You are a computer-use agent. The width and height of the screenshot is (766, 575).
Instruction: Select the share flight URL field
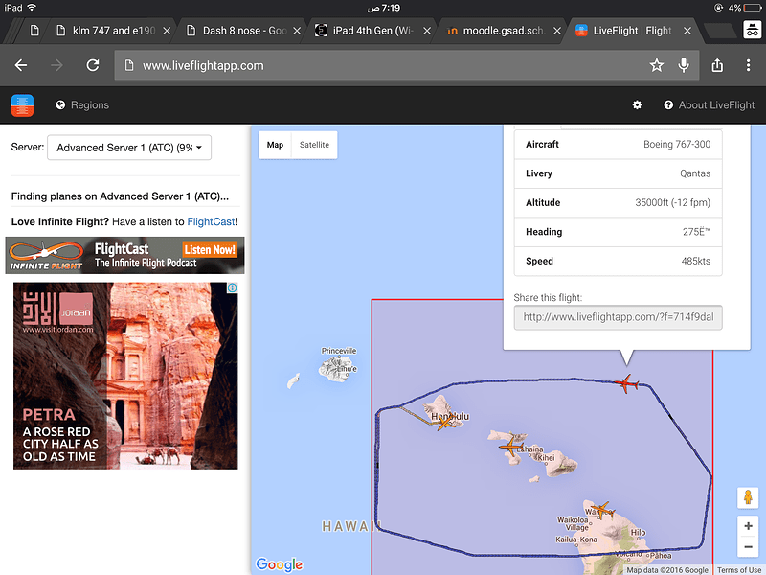tap(618, 317)
